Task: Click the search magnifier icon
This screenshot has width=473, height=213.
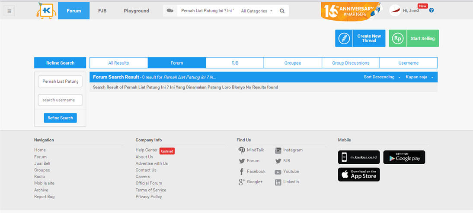Action: 282,11
